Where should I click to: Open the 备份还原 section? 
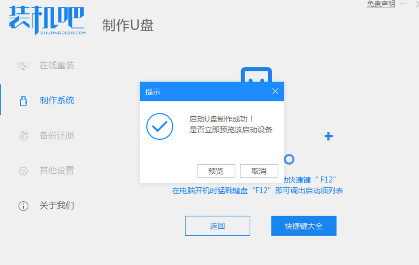click(x=57, y=135)
